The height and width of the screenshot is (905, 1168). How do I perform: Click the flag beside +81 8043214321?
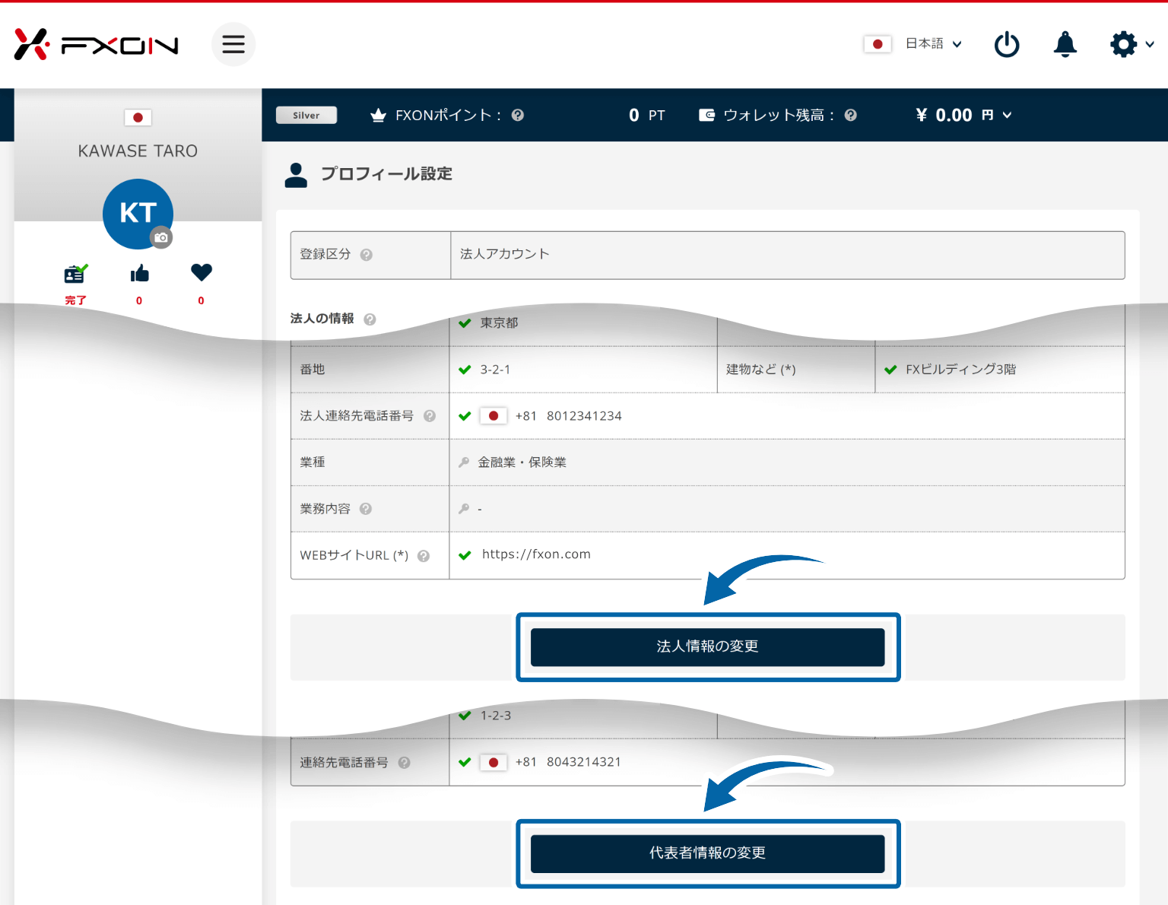[494, 762]
